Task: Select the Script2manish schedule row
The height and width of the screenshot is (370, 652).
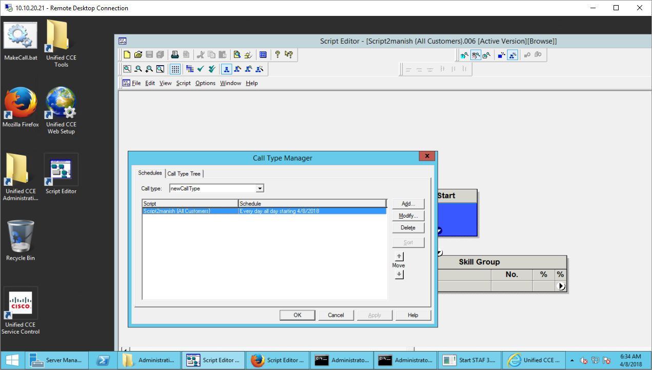Action: 264,211
